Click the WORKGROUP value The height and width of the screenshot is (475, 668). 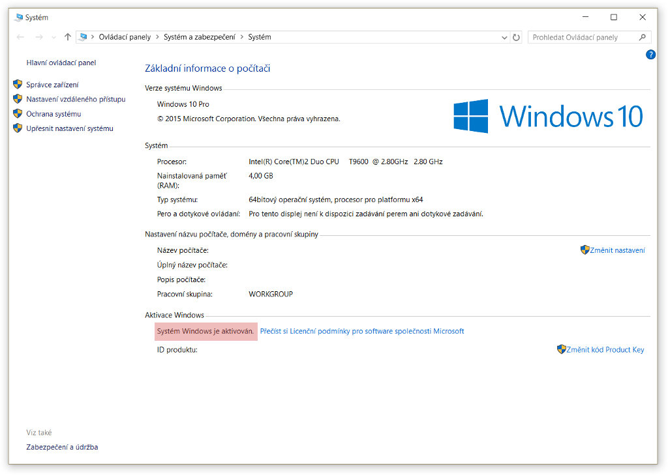coord(271,294)
